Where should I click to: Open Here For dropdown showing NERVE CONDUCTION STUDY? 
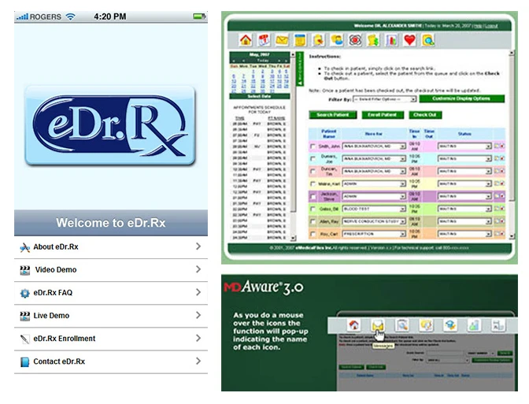374,221
